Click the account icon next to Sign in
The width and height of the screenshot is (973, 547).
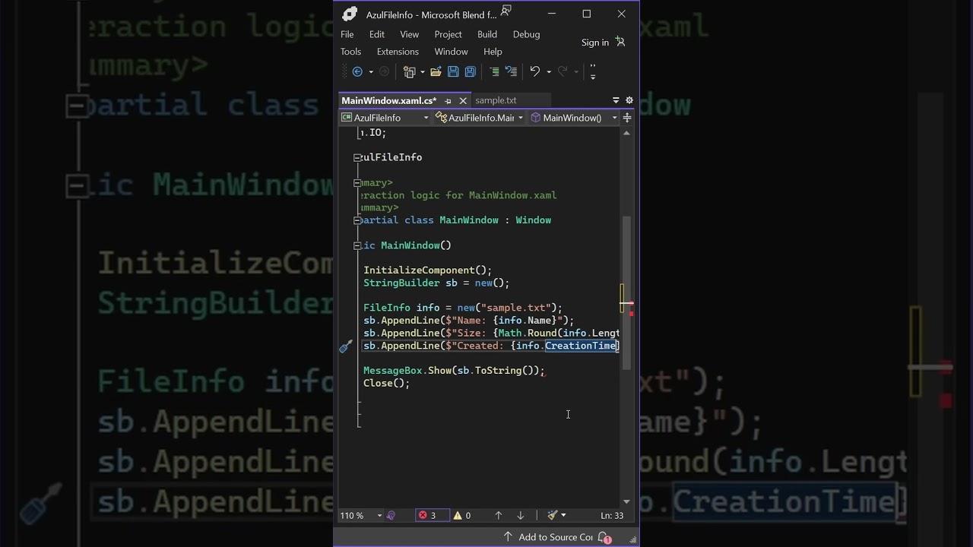tap(620, 42)
